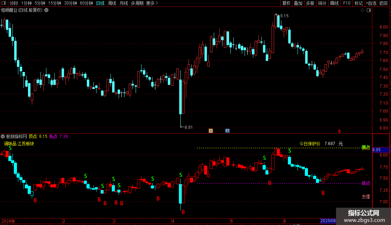Viewport: 391px width, 225px height.
Task: Click the 2024年 timeline label
Action: coord(8,221)
